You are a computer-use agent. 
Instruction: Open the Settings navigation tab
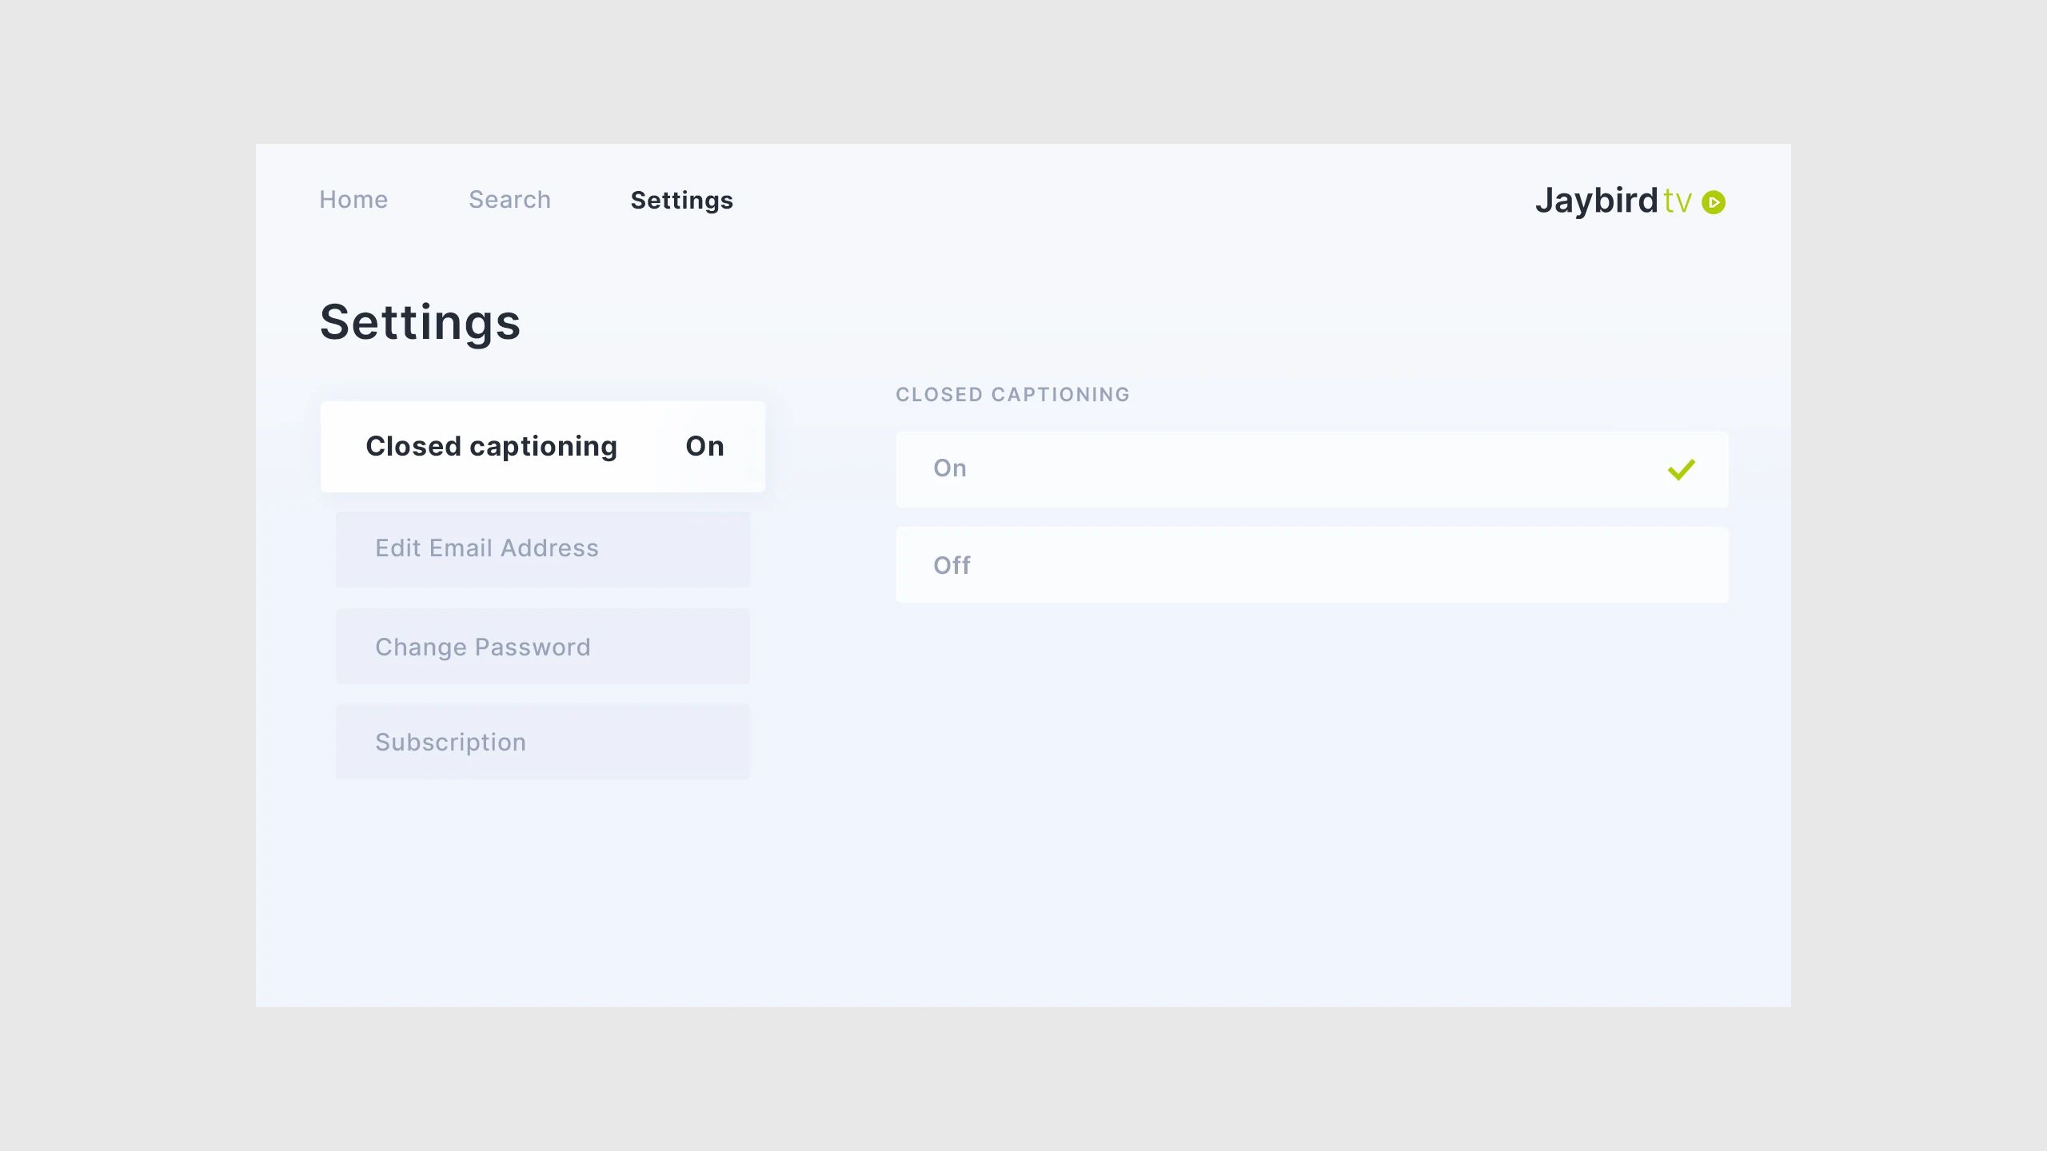(x=681, y=200)
